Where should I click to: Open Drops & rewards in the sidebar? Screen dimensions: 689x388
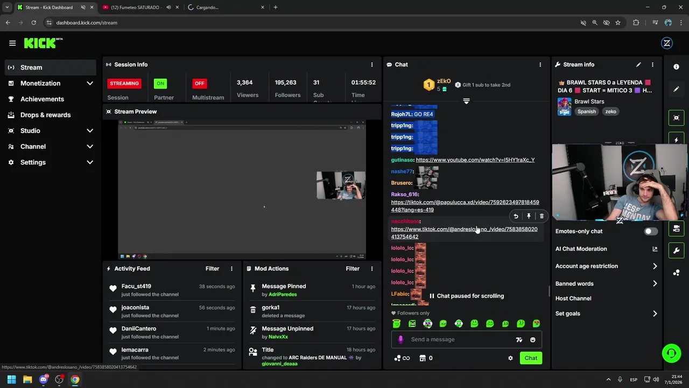[x=51, y=115]
